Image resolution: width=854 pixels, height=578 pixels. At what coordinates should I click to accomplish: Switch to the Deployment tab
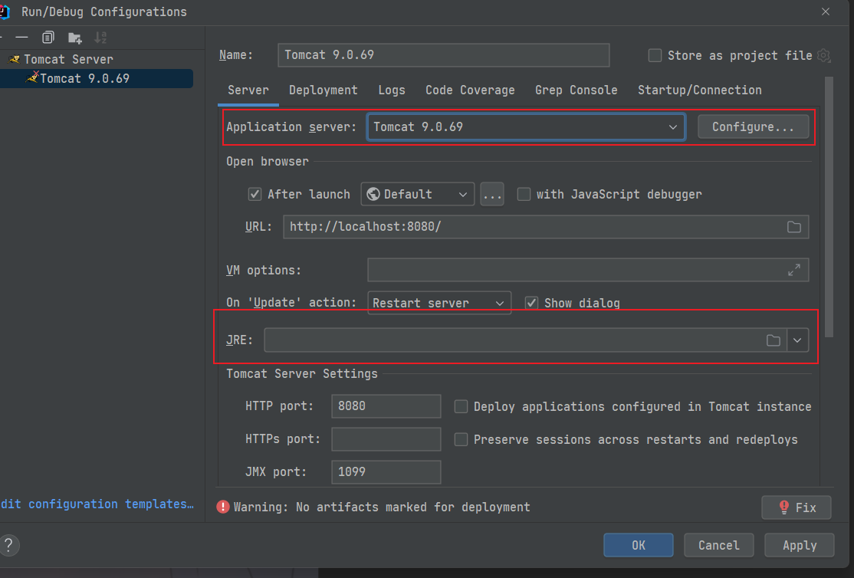click(323, 90)
